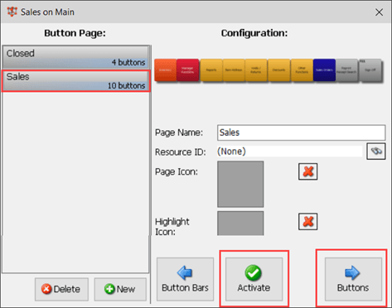This screenshot has width=392, height=308.
Task: Click the Highlight Icon gray image box
Action: (240, 224)
